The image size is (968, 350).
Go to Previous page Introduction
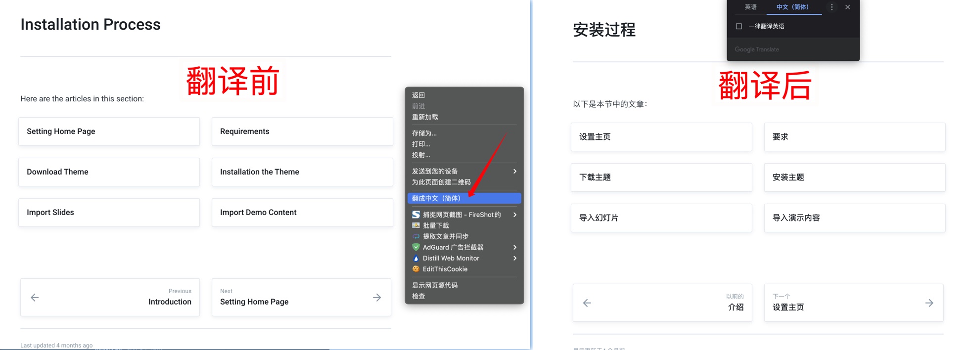click(110, 297)
